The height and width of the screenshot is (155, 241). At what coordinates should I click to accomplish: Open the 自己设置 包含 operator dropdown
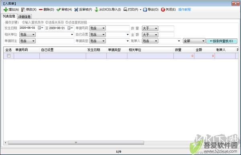(98, 34)
